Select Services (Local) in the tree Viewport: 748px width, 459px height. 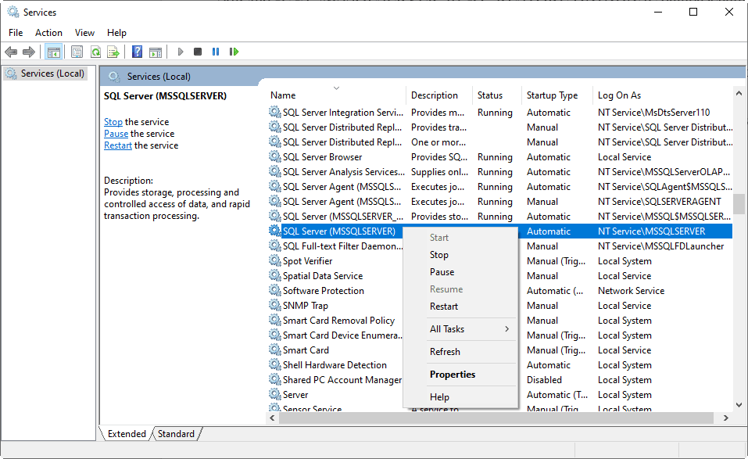point(52,74)
